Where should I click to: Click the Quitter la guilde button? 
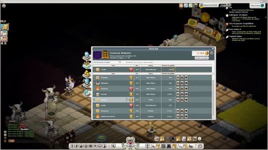tap(201, 58)
